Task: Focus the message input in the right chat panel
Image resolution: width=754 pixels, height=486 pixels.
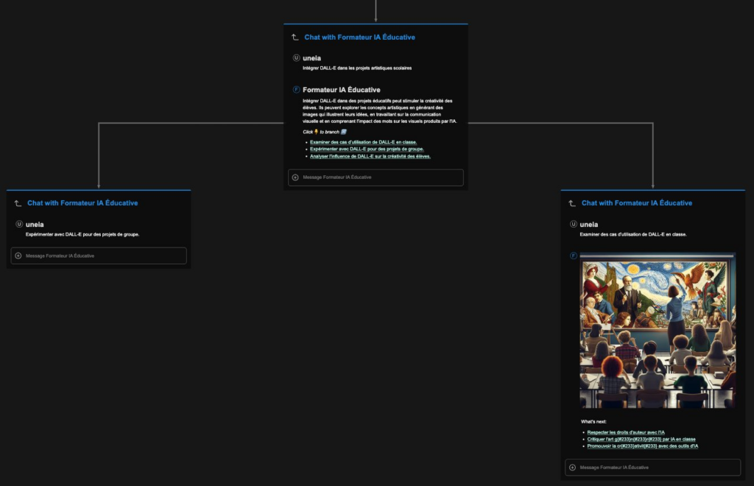Action: pyautogui.click(x=655, y=468)
